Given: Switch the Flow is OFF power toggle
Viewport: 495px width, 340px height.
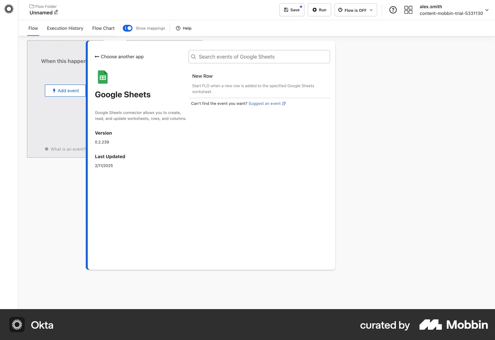Looking at the screenshot, I should [340, 10].
